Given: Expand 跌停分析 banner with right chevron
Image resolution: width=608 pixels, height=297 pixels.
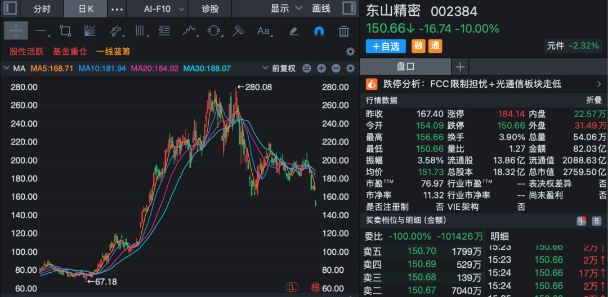Looking at the screenshot, I should pyautogui.click(x=598, y=84).
